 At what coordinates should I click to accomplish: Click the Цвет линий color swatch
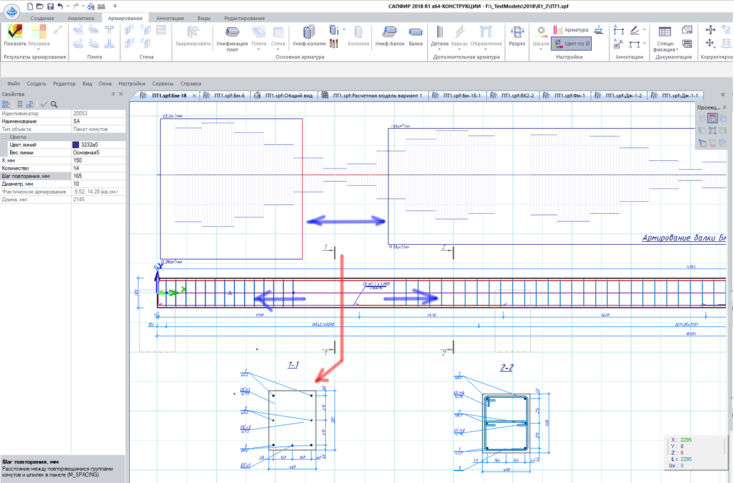point(76,145)
